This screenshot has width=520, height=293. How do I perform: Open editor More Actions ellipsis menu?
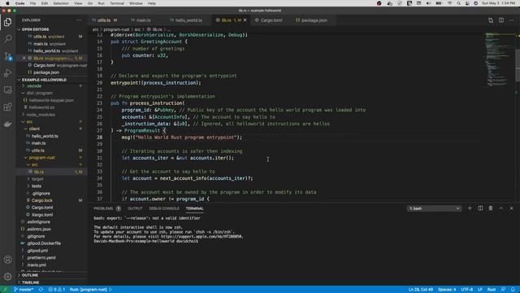[x=511, y=20]
